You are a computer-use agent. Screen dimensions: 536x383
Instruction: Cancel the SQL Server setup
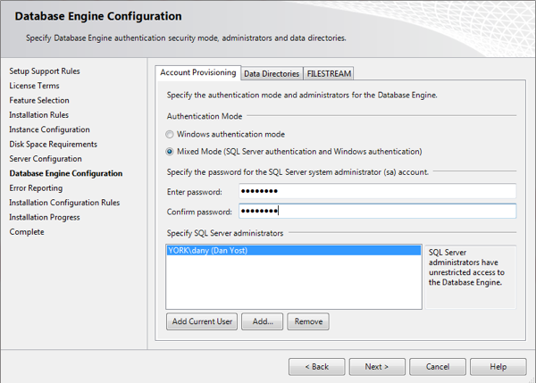tap(438, 367)
